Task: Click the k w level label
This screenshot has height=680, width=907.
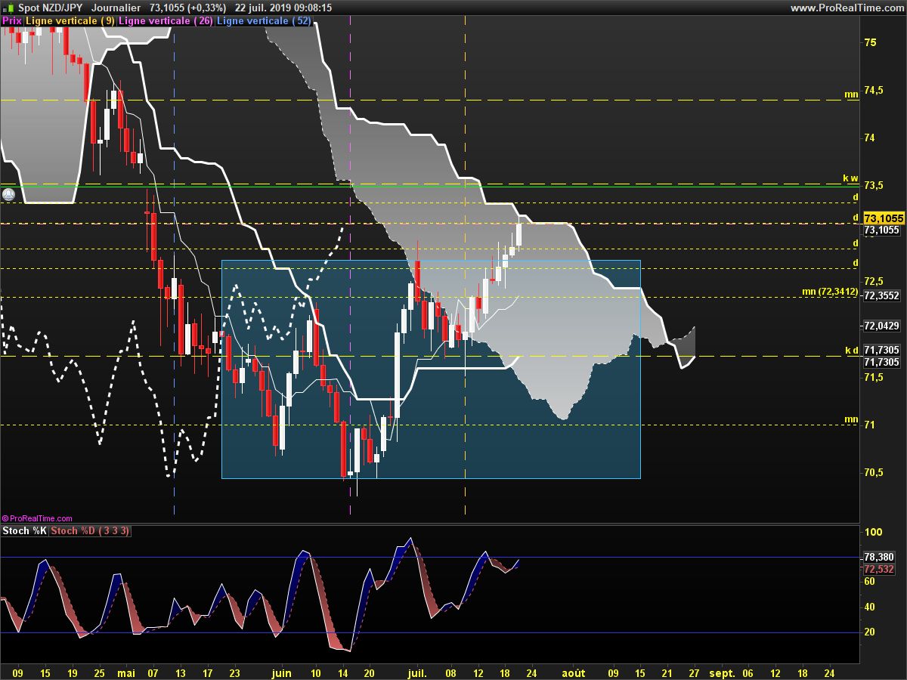Action: 851,179
